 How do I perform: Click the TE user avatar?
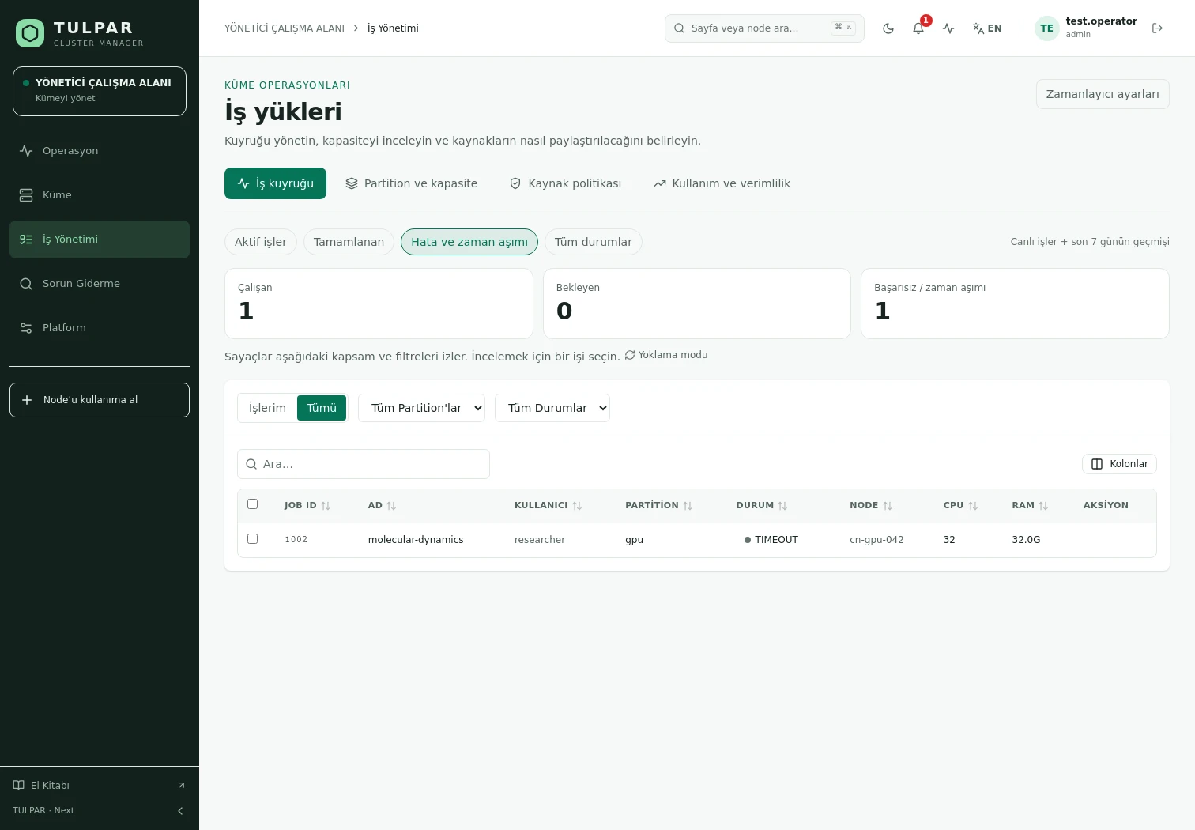tap(1047, 28)
